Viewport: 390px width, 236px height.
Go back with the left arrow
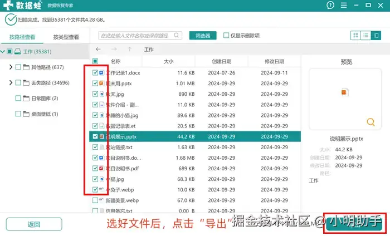(x=98, y=49)
